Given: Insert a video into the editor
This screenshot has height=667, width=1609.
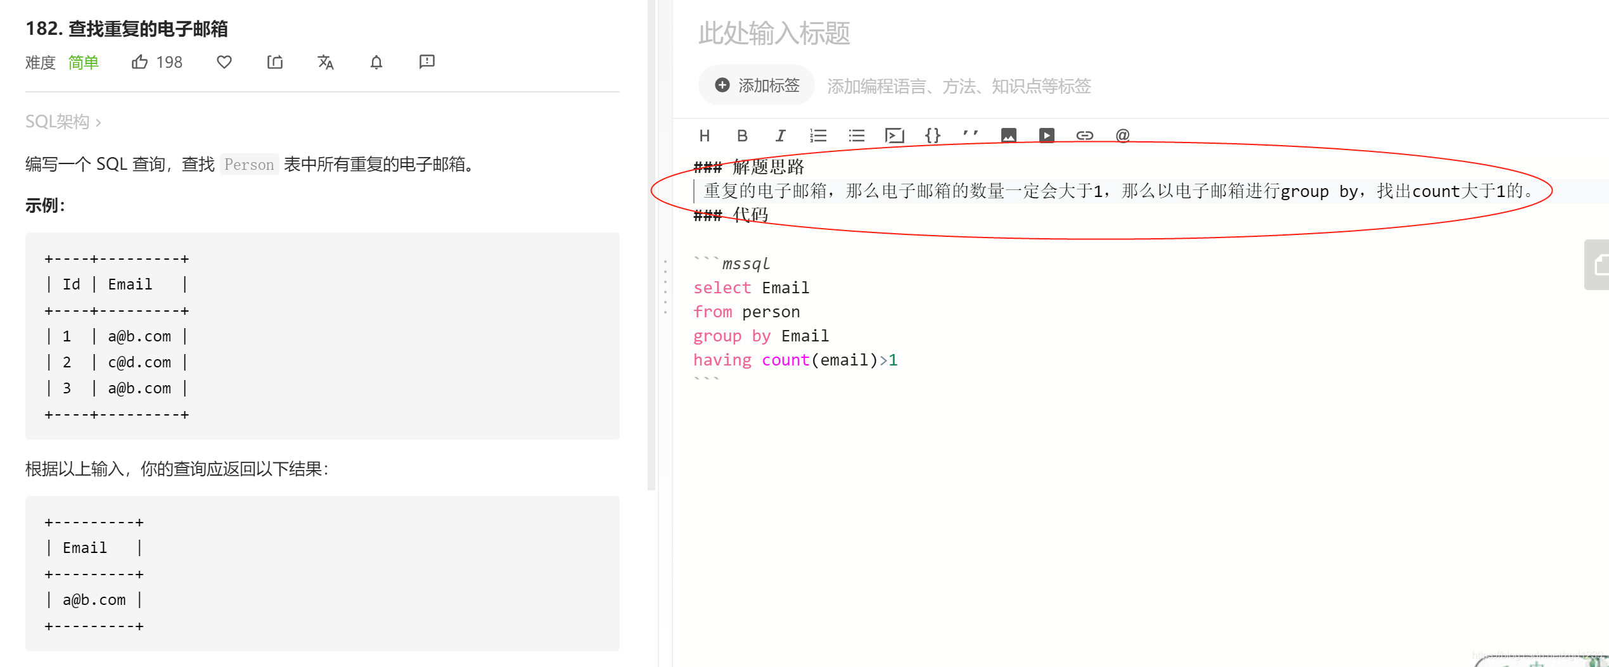Looking at the screenshot, I should pyautogui.click(x=1046, y=135).
